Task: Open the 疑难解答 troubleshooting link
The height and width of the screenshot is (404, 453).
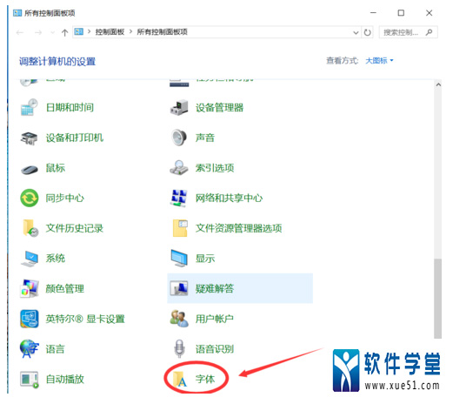Action: coord(215,288)
